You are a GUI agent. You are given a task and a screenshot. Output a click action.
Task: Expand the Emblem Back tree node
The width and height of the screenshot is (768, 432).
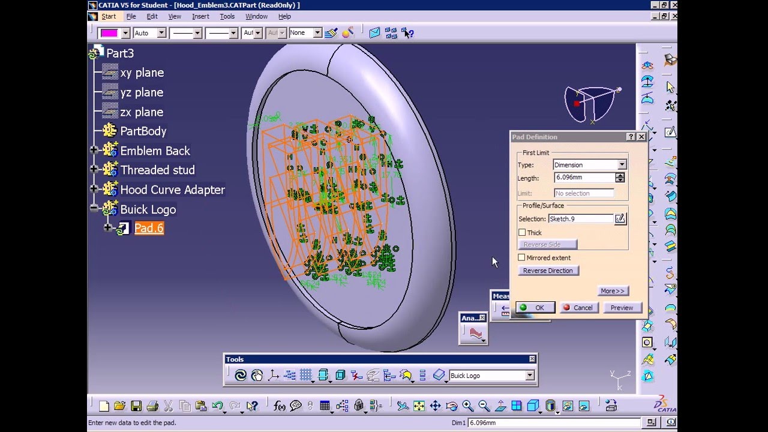click(94, 150)
